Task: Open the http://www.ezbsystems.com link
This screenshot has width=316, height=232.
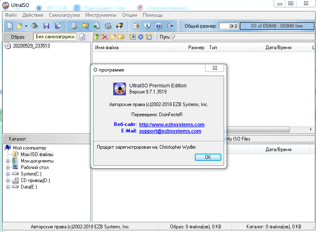Action: [172, 124]
